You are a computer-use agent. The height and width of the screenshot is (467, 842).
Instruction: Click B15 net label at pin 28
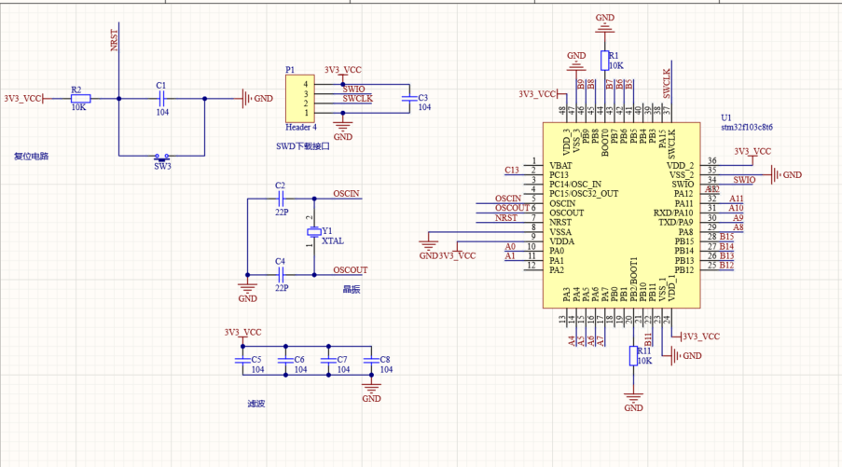(726, 237)
